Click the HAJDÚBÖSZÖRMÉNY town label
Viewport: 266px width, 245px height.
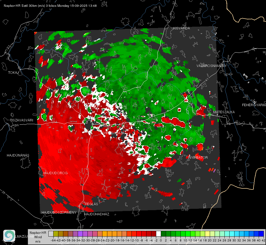(59, 213)
